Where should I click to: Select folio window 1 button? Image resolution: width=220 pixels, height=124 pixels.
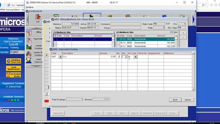[x=183, y=33]
